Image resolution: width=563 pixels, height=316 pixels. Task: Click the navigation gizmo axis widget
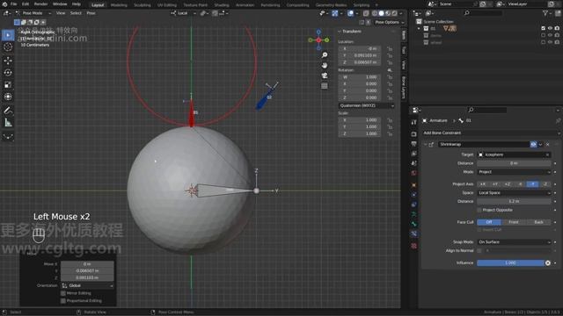(x=318, y=39)
